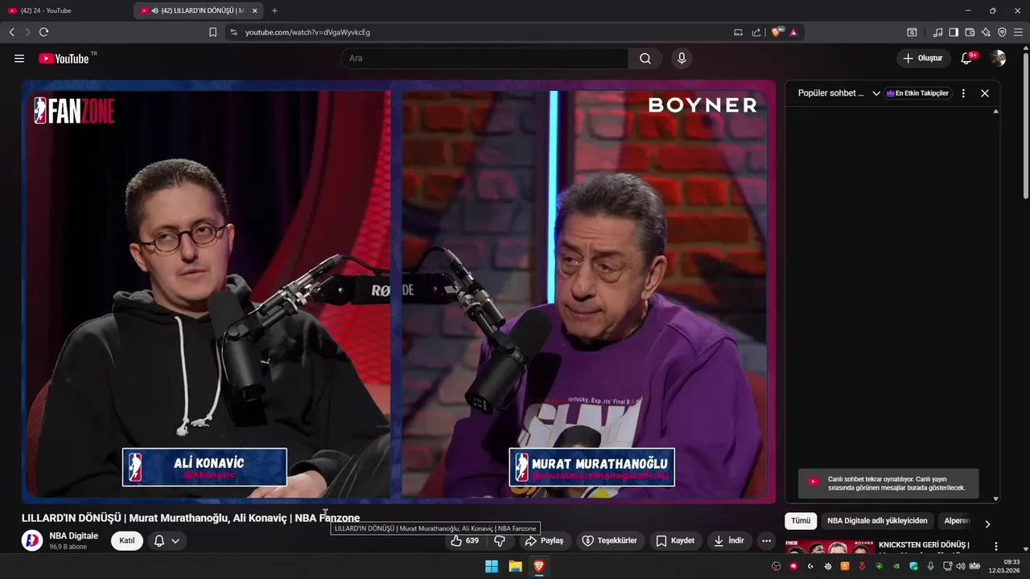
Task: Go back in the browser
Action: pyautogui.click(x=11, y=32)
